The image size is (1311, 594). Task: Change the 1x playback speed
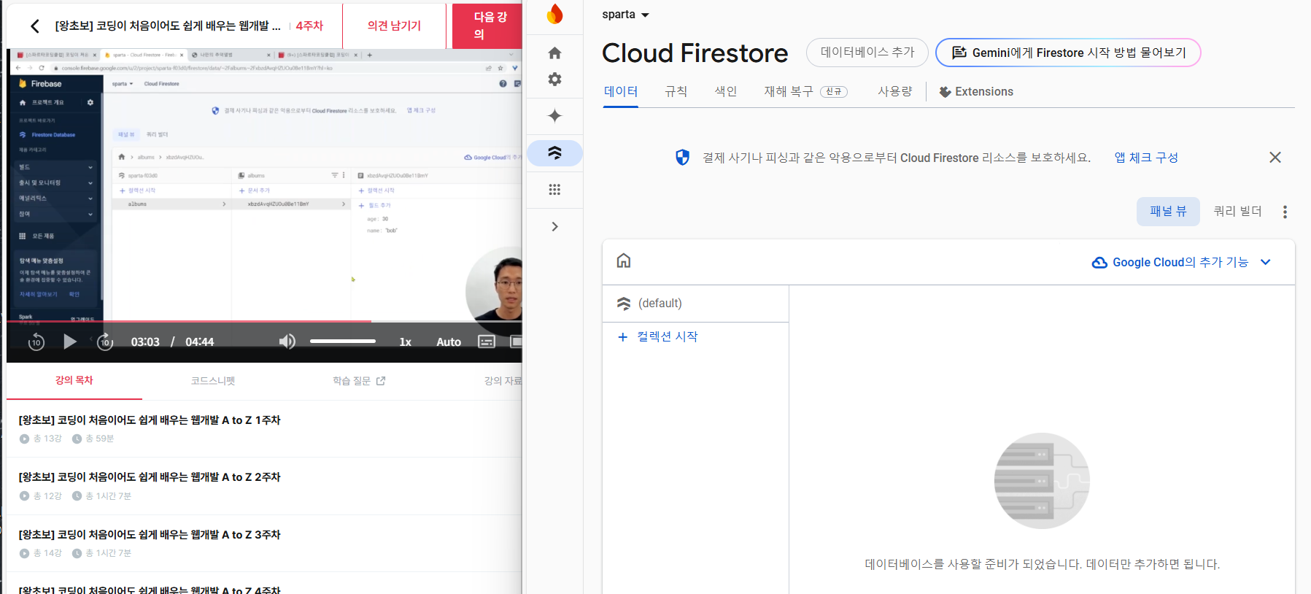point(406,342)
